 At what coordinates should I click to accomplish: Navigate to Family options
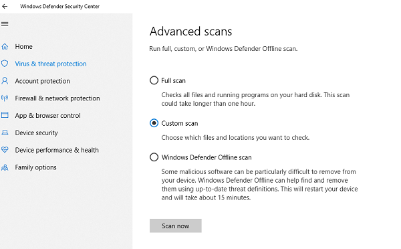pyautogui.click(x=35, y=167)
